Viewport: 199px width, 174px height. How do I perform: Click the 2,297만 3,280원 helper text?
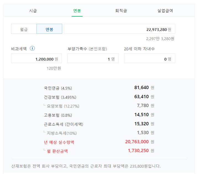(160, 39)
